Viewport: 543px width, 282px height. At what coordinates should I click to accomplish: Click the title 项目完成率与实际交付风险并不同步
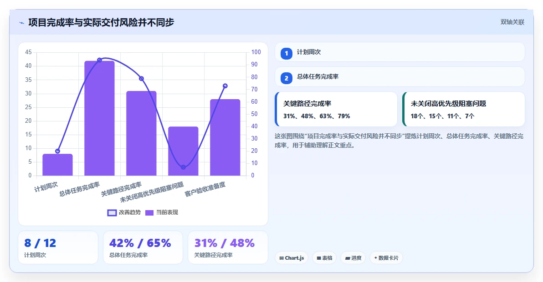pos(101,22)
